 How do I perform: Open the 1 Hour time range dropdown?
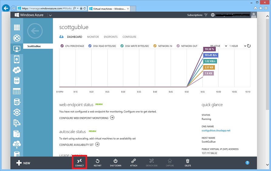point(238,46)
